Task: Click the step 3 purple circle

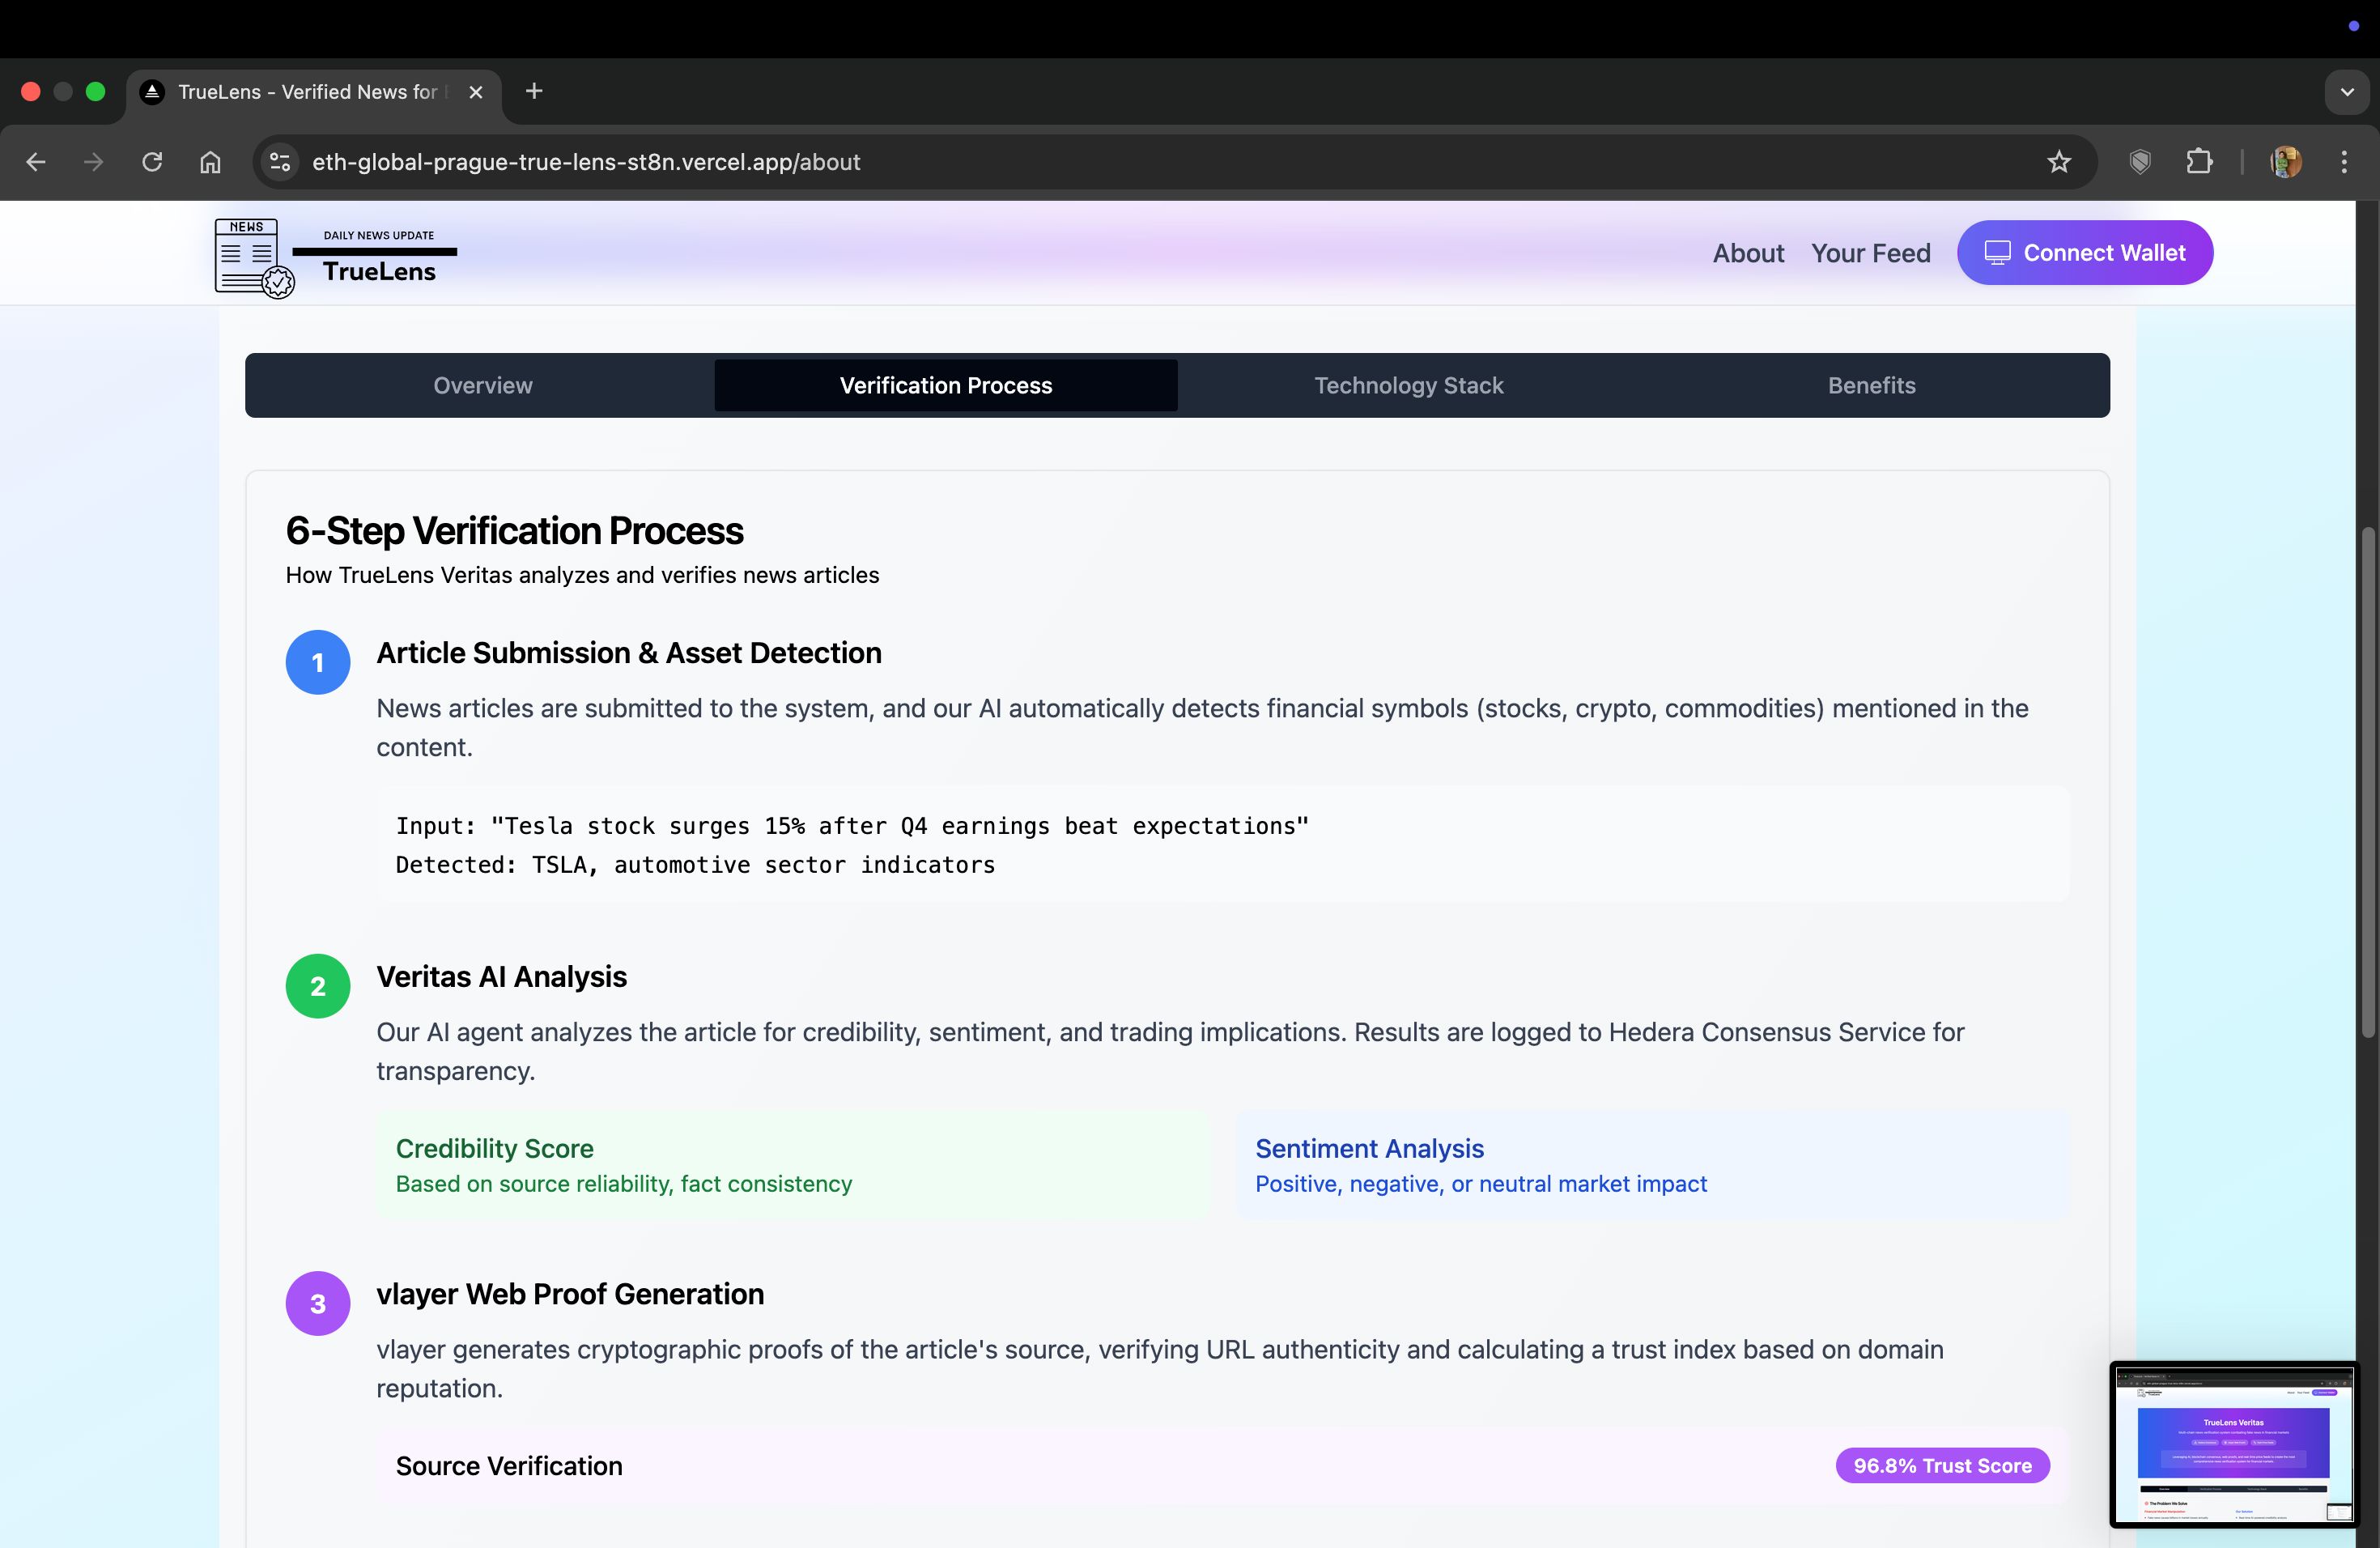Action: click(x=318, y=1303)
